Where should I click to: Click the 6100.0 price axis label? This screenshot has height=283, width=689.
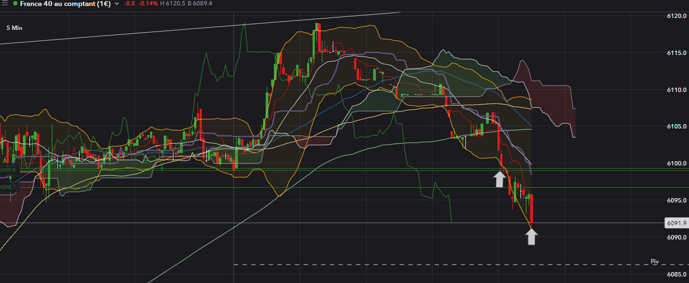tap(676, 163)
